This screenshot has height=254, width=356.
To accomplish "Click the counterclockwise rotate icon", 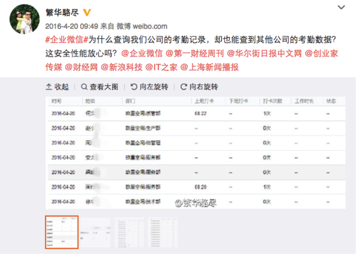I will click(x=134, y=87).
